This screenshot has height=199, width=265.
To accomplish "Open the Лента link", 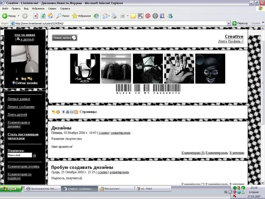I will pos(223,41).
